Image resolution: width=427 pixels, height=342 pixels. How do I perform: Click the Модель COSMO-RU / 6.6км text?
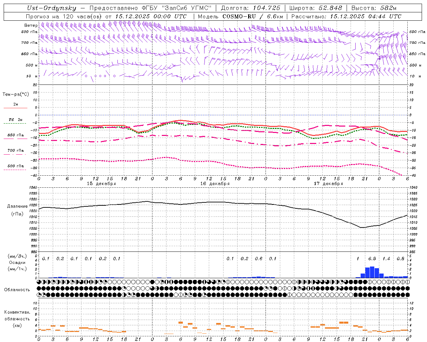tap(241, 16)
